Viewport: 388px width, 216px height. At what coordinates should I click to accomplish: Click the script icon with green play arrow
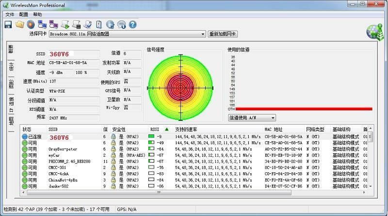pyautogui.click(x=65, y=24)
